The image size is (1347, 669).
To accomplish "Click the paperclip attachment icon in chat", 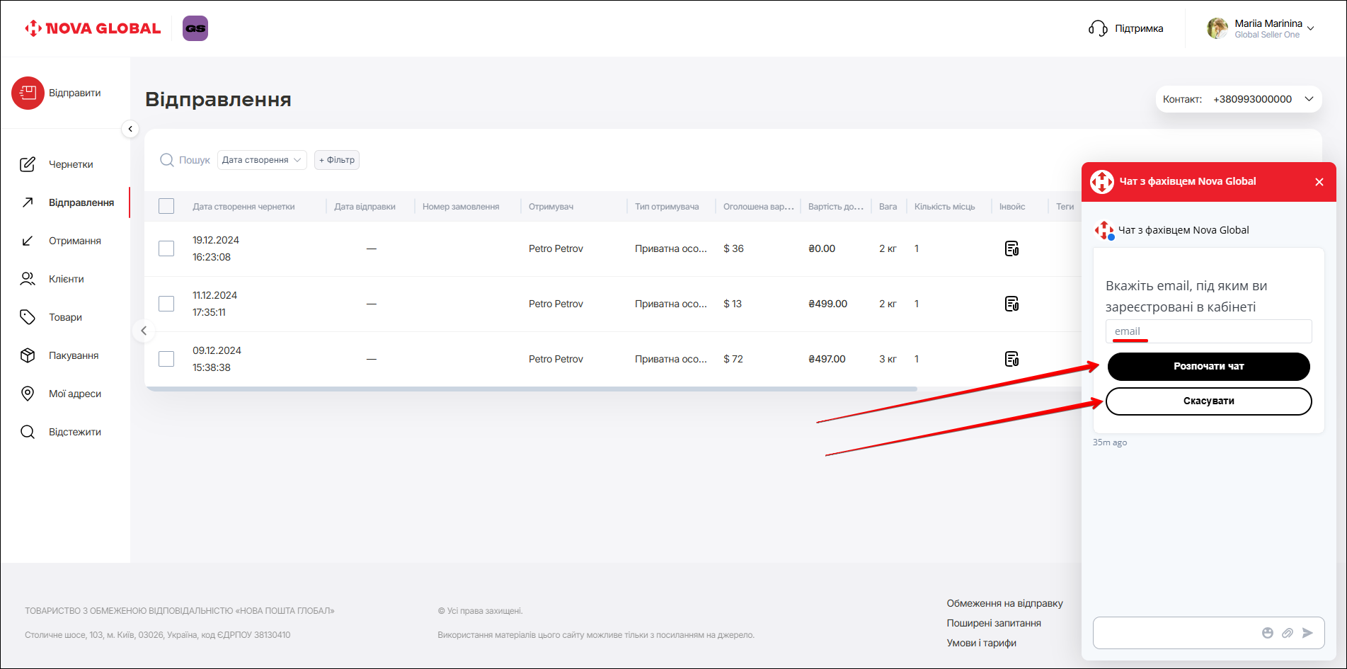I will (1287, 633).
